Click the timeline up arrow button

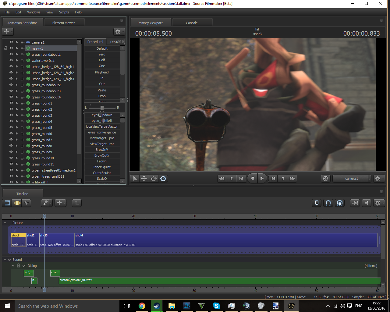[x=76, y=203]
